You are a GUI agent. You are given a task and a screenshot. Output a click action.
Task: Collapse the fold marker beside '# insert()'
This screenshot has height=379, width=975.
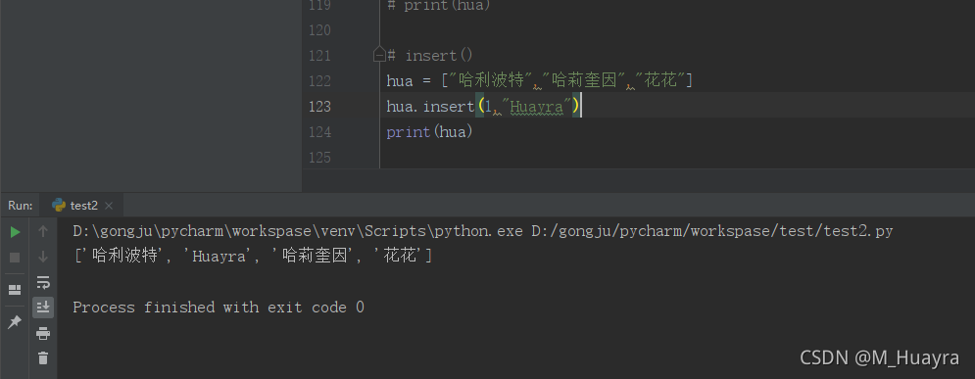tap(379, 56)
